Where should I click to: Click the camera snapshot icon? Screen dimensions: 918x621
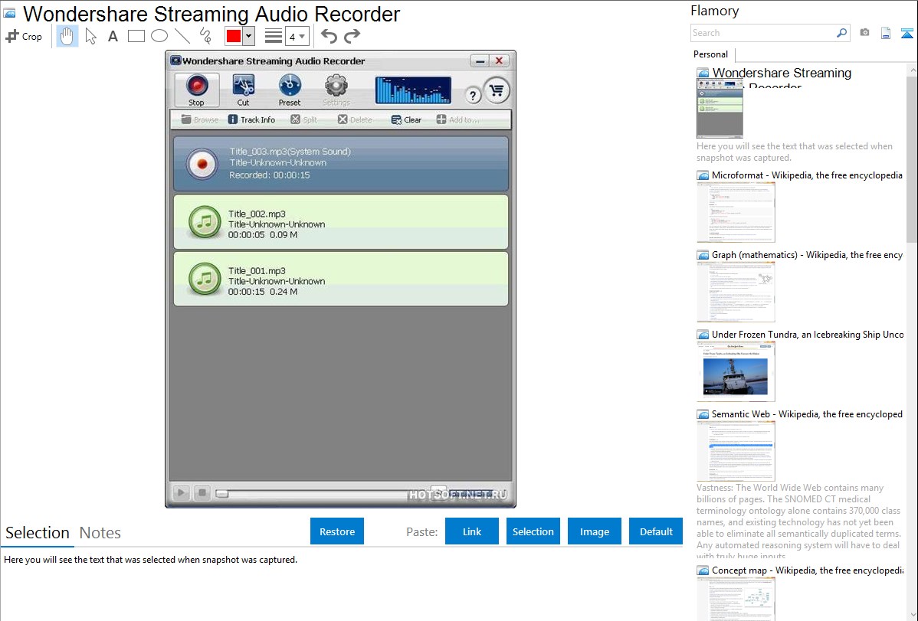click(864, 33)
